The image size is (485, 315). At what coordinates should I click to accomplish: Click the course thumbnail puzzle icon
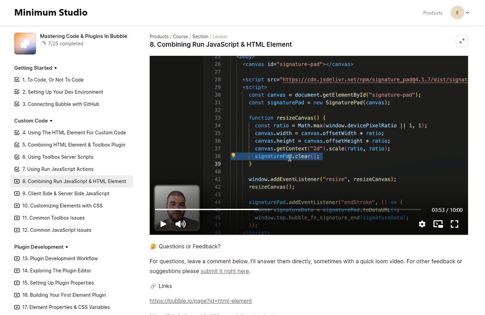click(x=25, y=44)
